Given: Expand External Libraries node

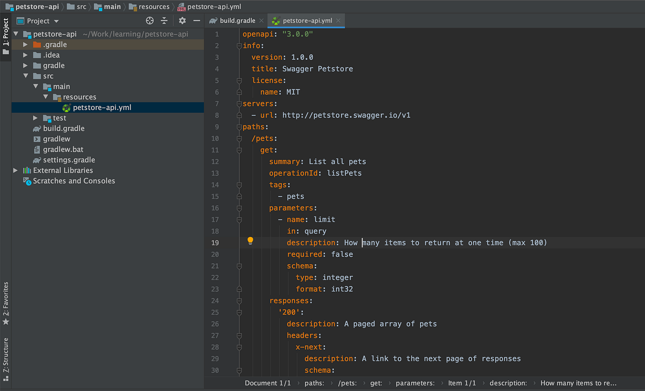Looking at the screenshot, I should [x=16, y=170].
